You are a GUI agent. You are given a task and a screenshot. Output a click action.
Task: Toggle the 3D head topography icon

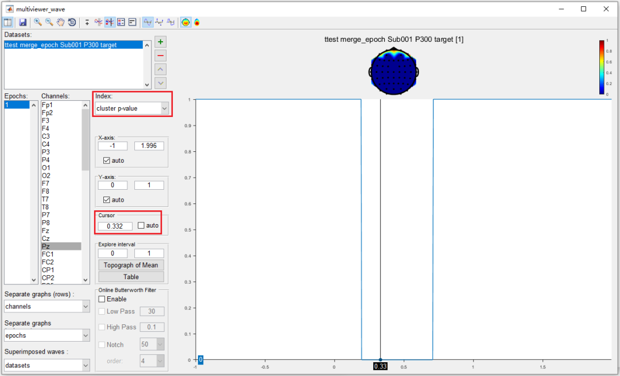[x=196, y=22]
